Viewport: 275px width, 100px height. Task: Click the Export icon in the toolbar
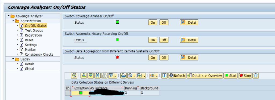tap(140, 76)
